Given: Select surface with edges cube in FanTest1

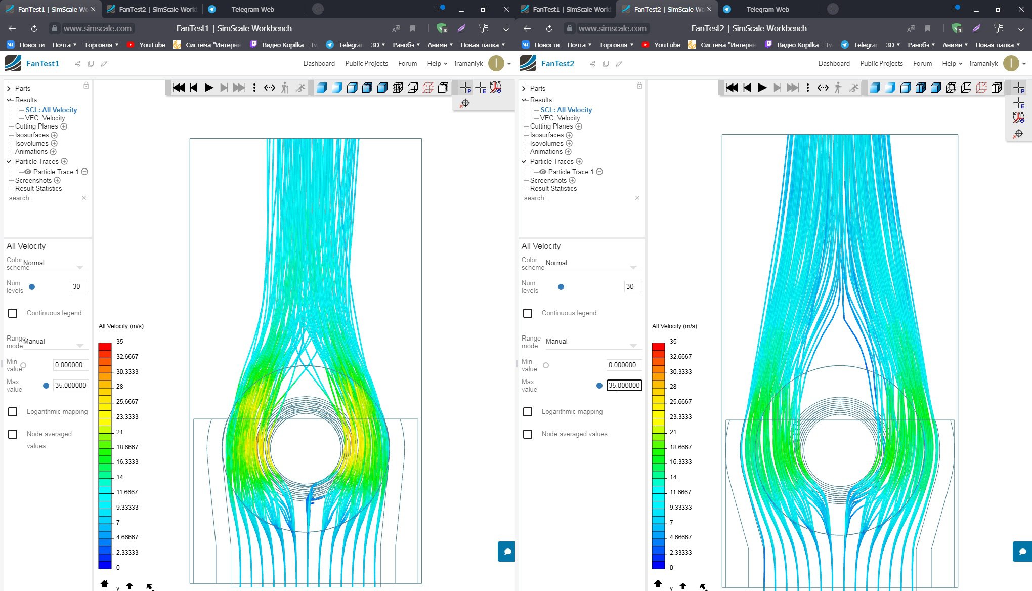Looking at the screenshot, I should click(x=352, y=88).
